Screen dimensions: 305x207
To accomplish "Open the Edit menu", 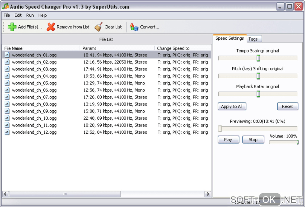I will tap(18, 15).
